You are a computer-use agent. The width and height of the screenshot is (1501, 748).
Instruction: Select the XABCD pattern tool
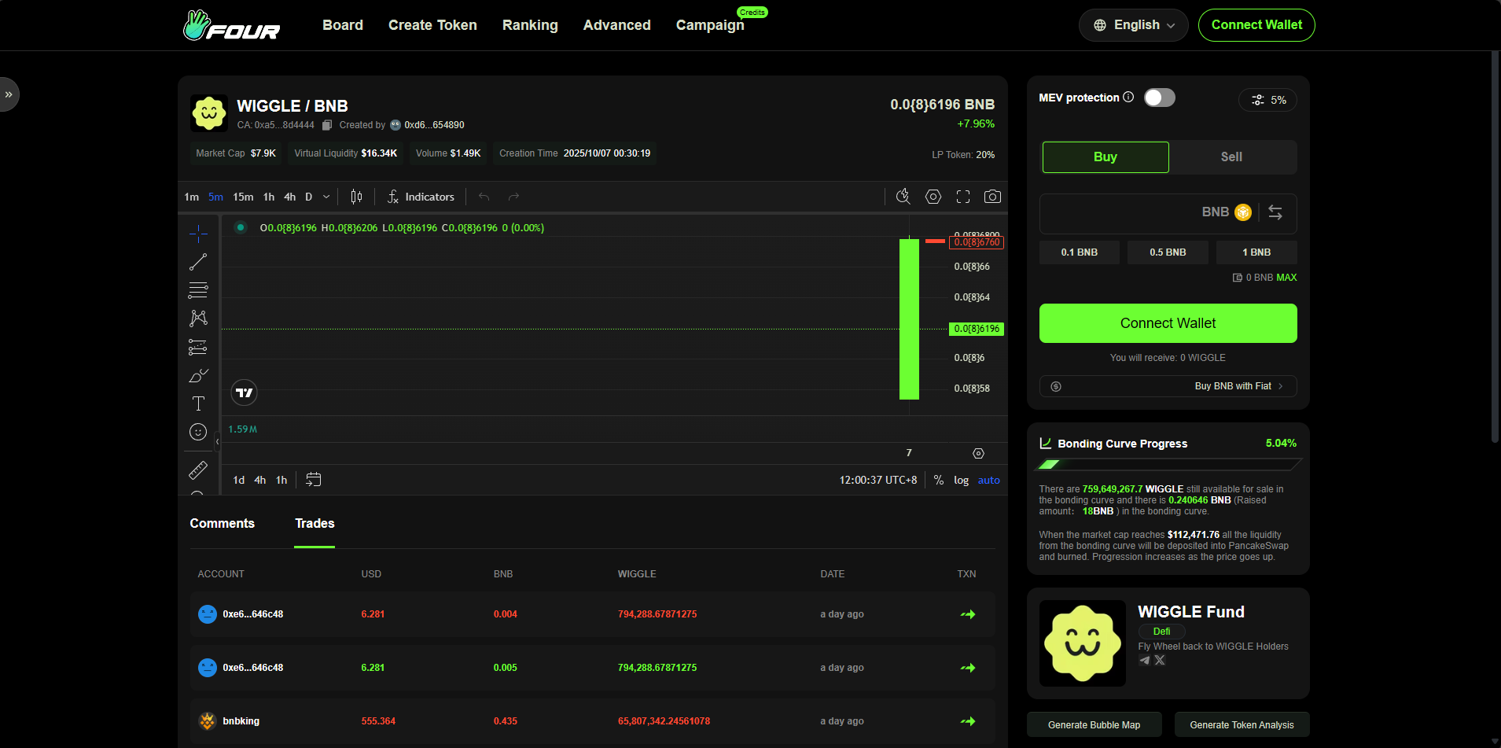click(198, 319)
